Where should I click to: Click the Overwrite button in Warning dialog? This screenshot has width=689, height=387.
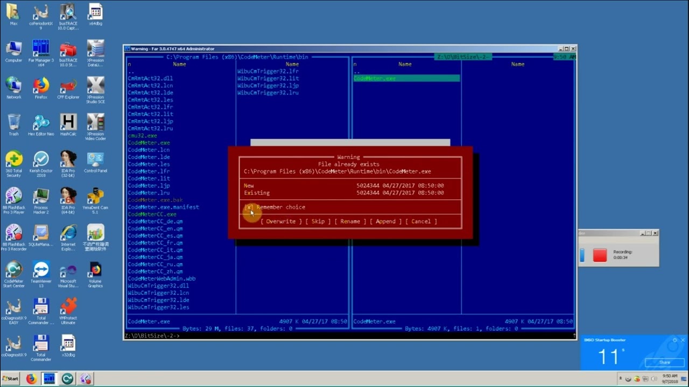(281, 221)
